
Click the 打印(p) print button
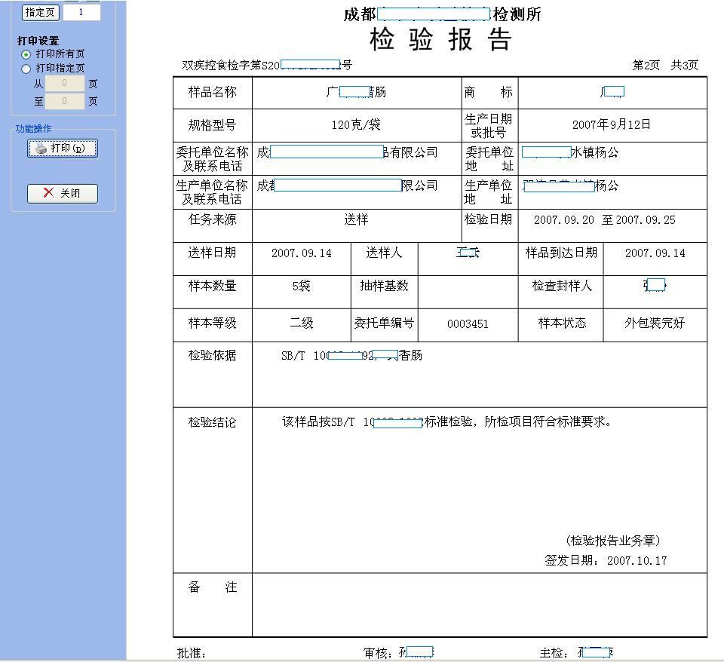(x=63, y=149)
